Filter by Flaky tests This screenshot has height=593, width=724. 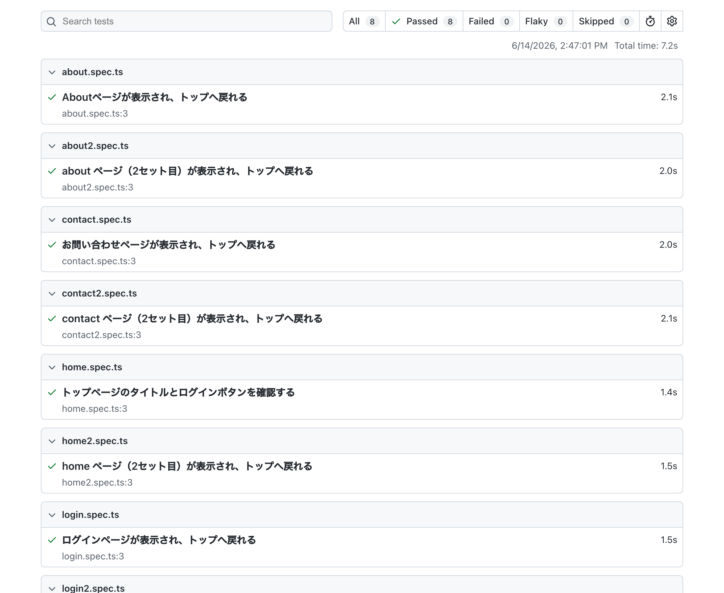[x=546, y=21]
